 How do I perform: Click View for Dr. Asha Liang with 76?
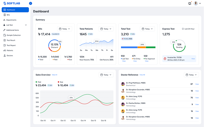coord(197,98)
